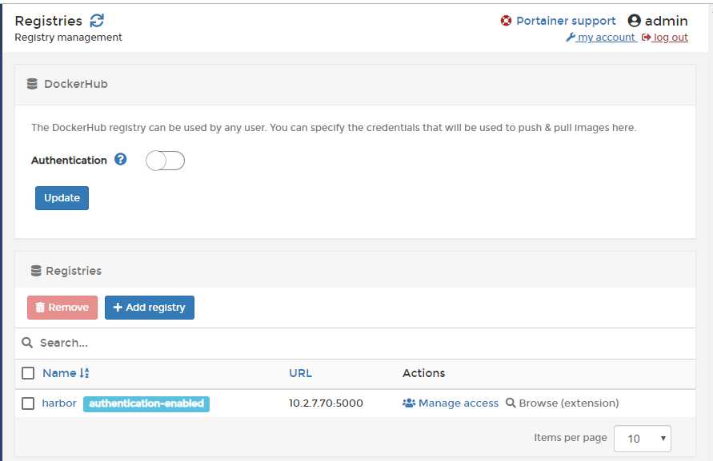Click the Portainer support lifebuoy icon
The width and height of the screenshot is (713, 461).
[x=506, y=21]
